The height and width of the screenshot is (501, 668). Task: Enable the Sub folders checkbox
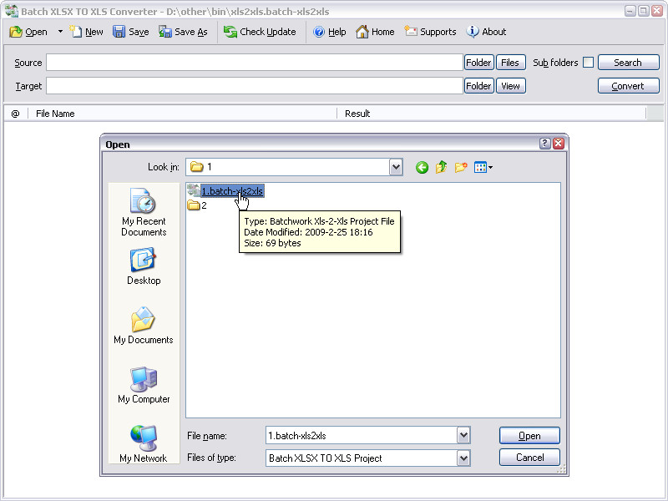tap(589, 63)
